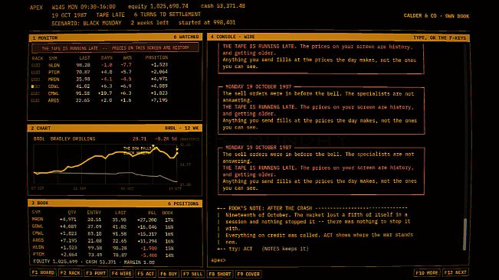
Task: Click the W145 MON 09:30-16:00 session label
Action: 84,6
